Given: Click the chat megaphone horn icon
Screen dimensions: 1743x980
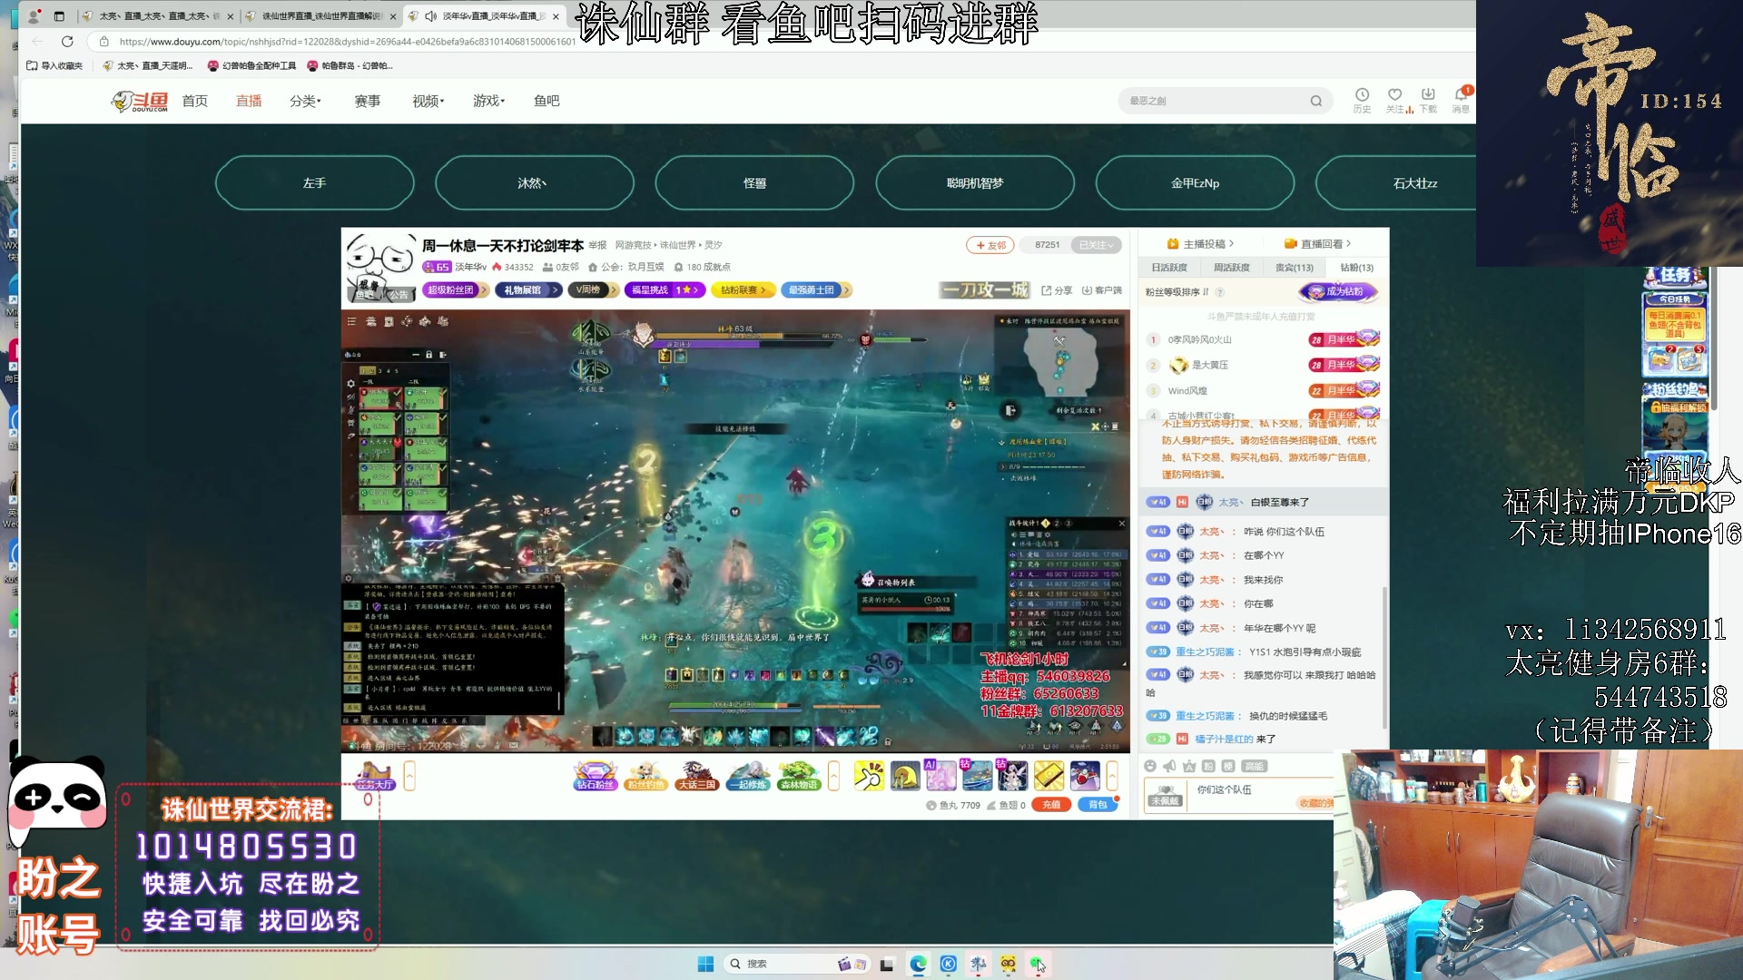Looking at the screenshot, I should point(1170,766).
